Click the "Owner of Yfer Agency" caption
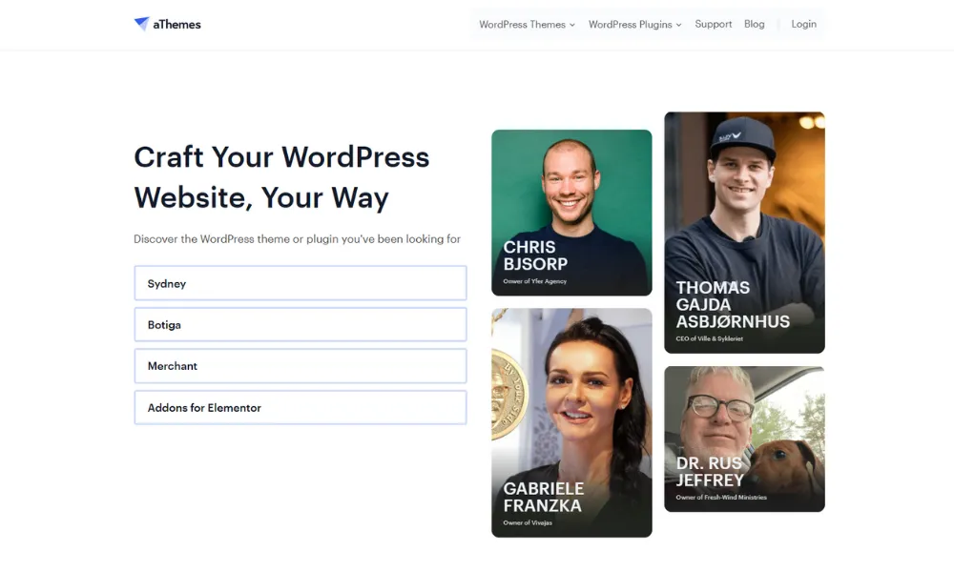 (534, 282)
